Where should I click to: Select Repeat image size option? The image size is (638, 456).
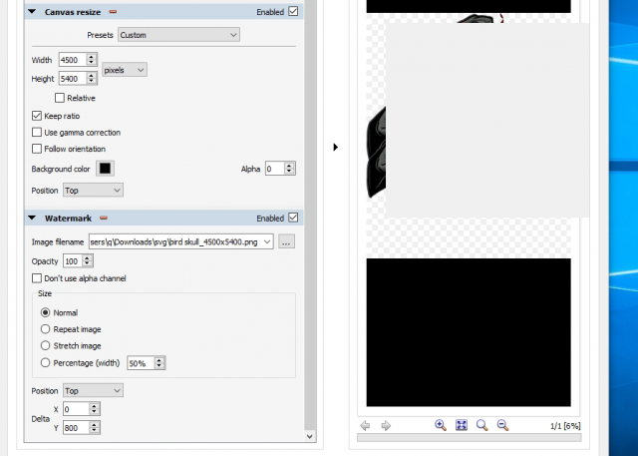click(45, 329)
